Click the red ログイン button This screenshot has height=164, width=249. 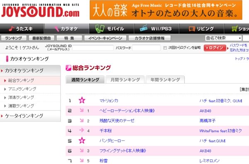point(215,48)
